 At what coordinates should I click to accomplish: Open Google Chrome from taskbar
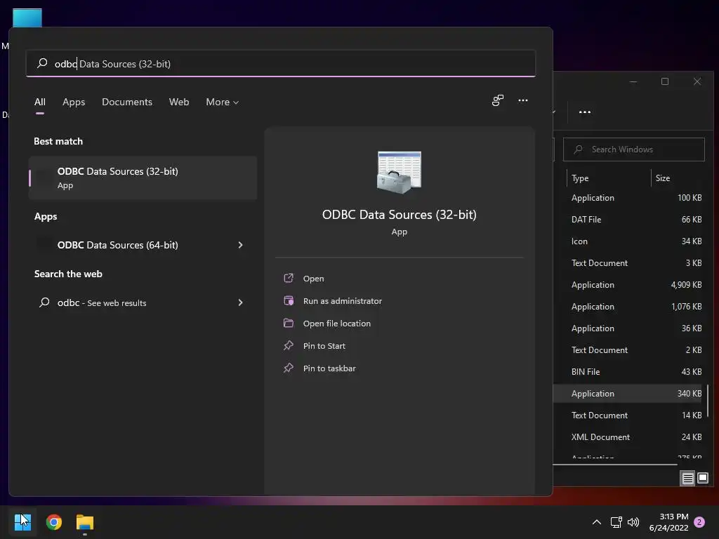[53, 521]
